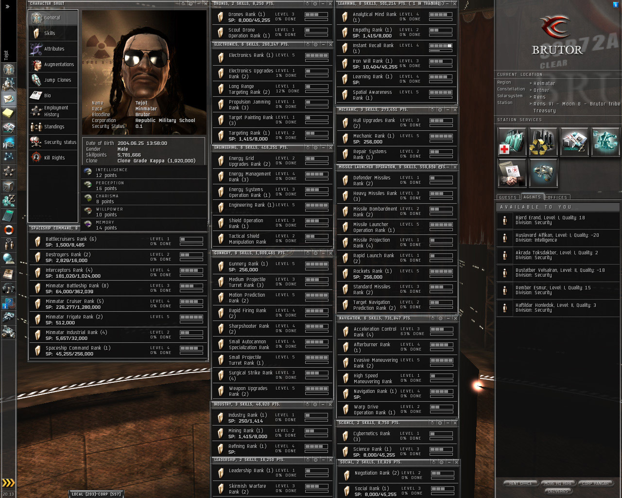Open the blue market chart sidebar icon
This screenshot has height=498, width=622.
pos(8,142)
